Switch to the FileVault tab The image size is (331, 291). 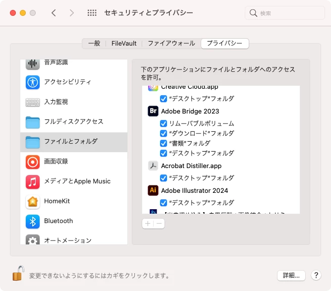coord(124,43)
